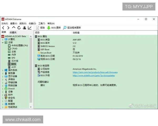Screen dimensions: 158x126
Task: Switch to the 菜单 tab
Action: [x=4, y=32]
